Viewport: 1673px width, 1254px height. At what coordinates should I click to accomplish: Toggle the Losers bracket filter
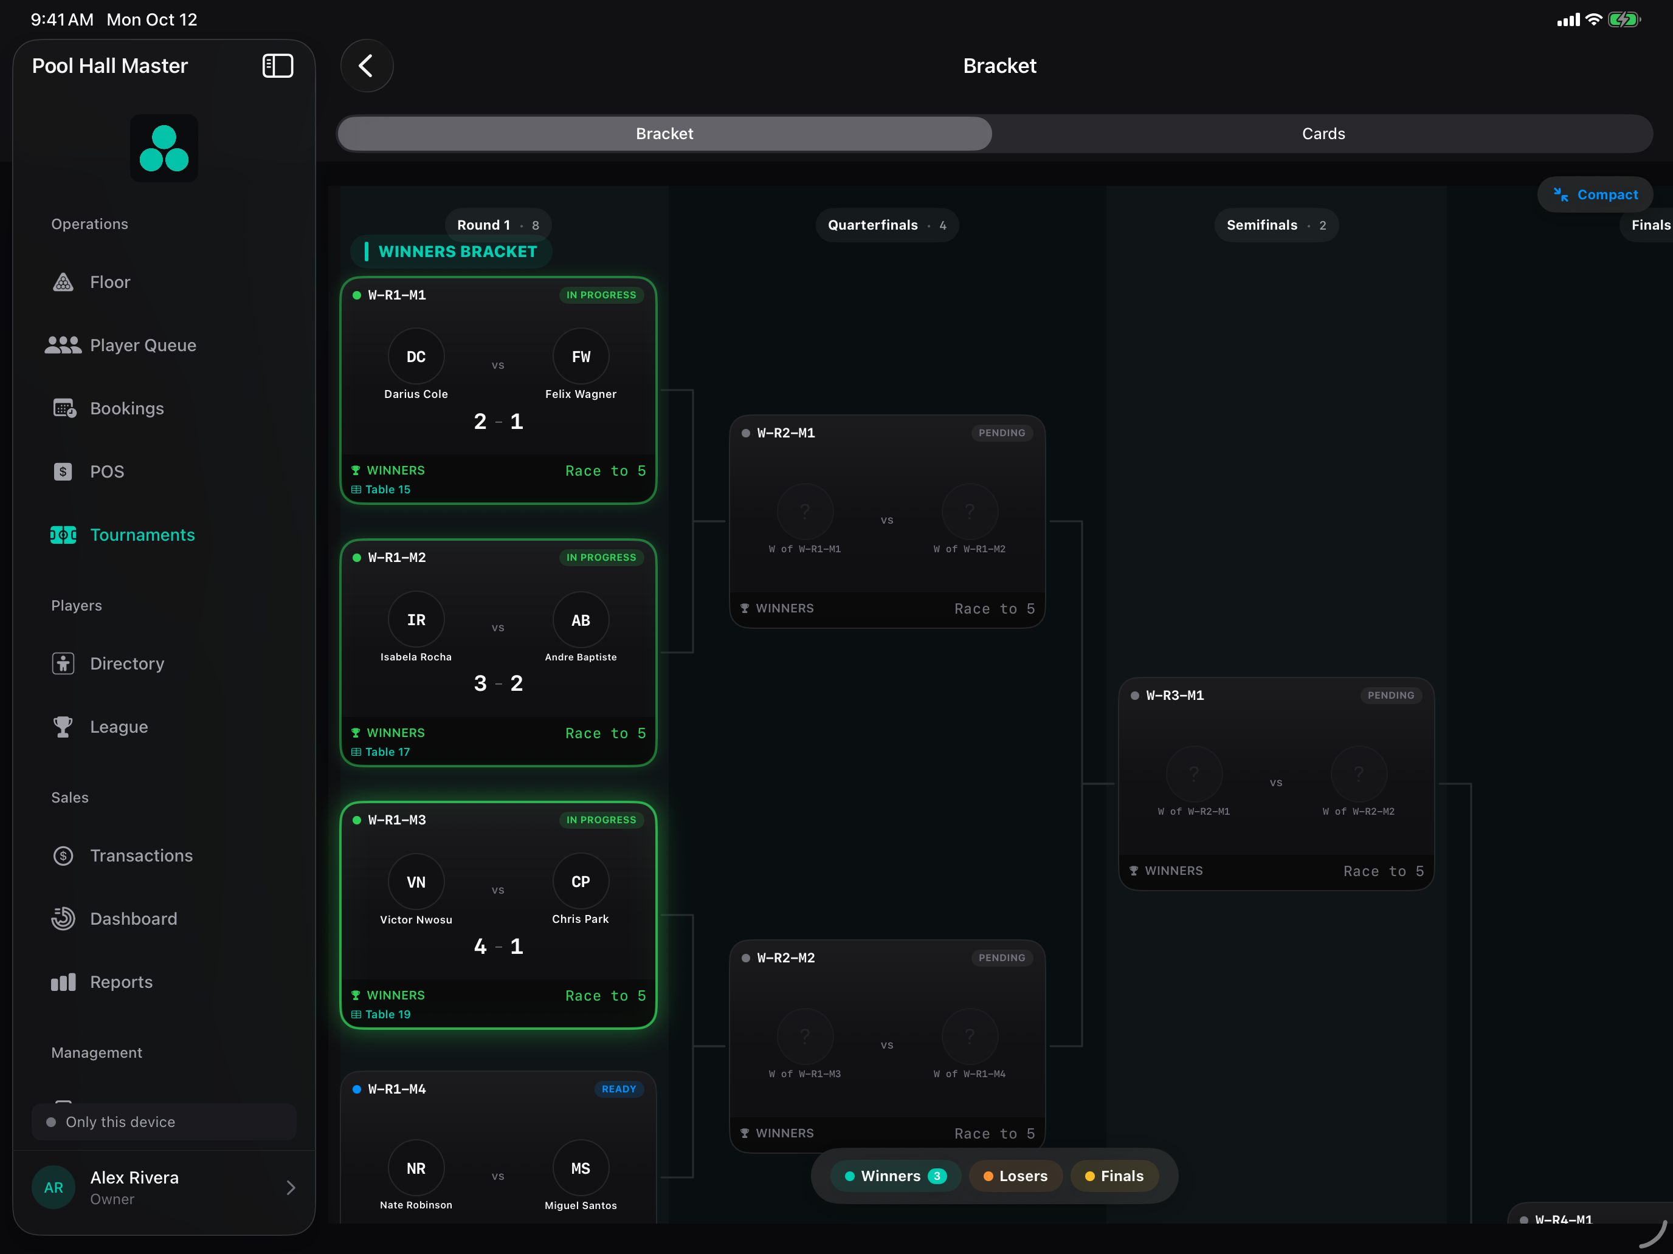(1016, 1176)
